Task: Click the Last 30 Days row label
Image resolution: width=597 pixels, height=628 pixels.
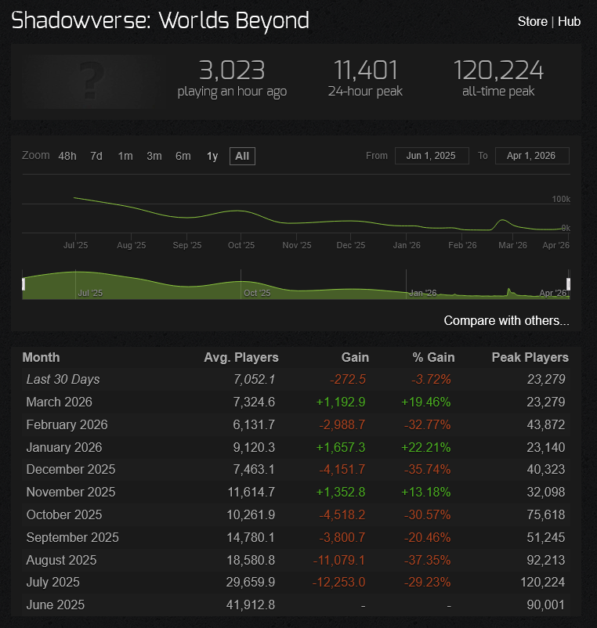Action: coord(63,379)
